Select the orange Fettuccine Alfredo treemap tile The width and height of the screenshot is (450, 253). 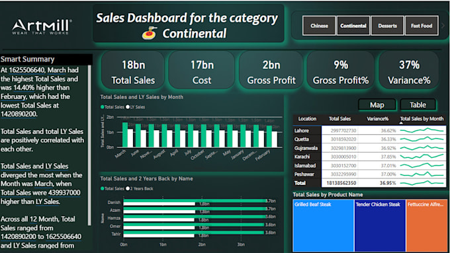426,226
